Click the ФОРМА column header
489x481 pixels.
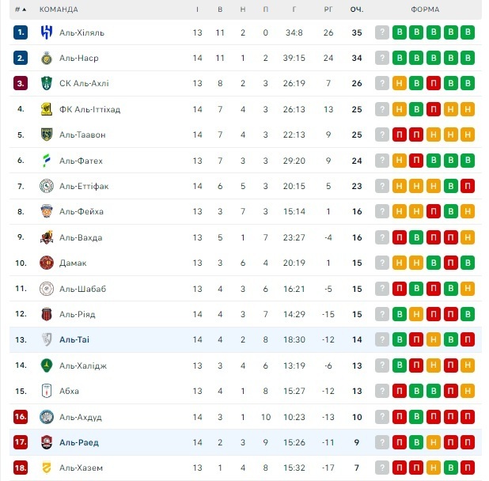pyautogui.click(x=424, y=9)
